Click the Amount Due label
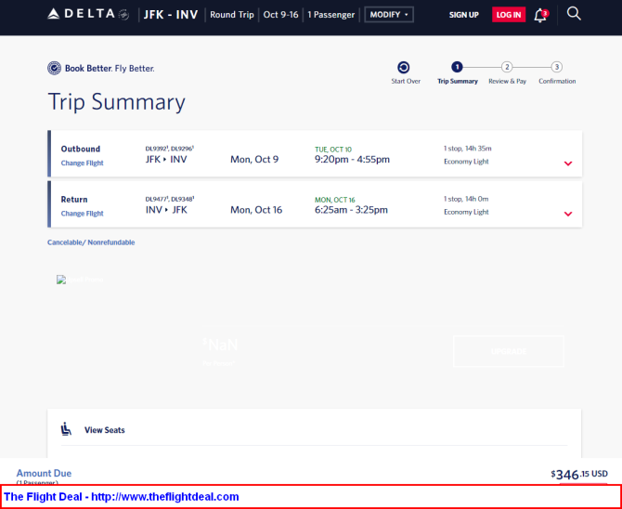This screenshot has height=509, width=622. [x=44, y=473]
